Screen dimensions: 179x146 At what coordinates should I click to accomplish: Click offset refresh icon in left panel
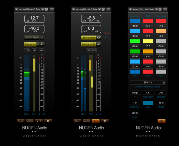[x=42, y=38]
